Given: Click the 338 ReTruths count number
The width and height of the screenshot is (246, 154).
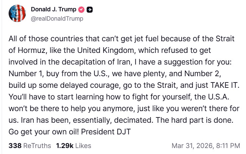Looking at the screenshot, I should point(15,146).
